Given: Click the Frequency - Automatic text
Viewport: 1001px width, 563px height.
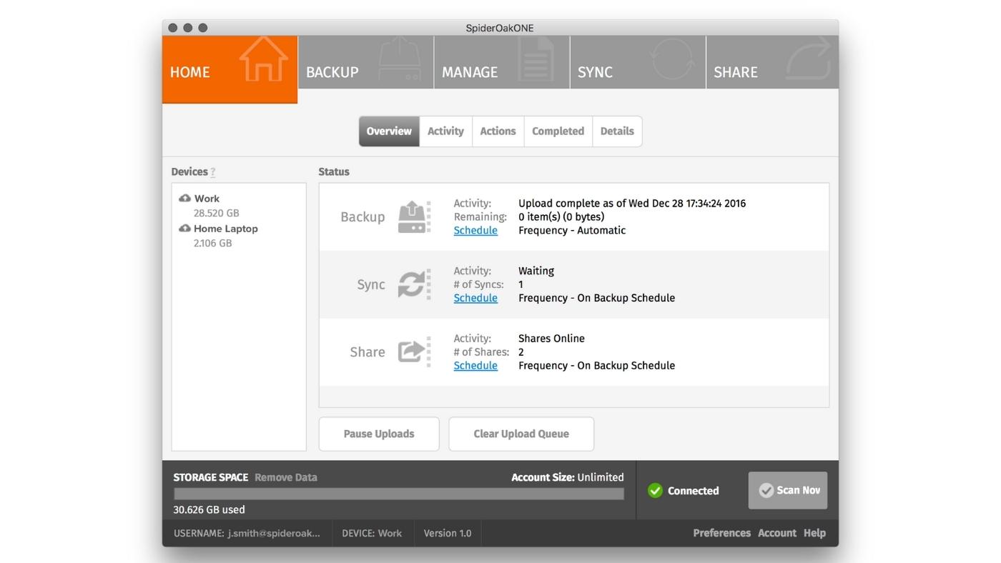Looking at the screenshot, I should pyautogui.click(x=572, y=230).
